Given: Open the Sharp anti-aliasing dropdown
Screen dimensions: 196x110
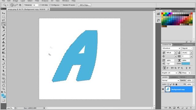Looking at the screenshot, I should tap(189, 73).
